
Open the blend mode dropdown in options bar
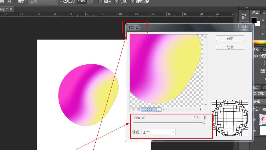(44, 1)
